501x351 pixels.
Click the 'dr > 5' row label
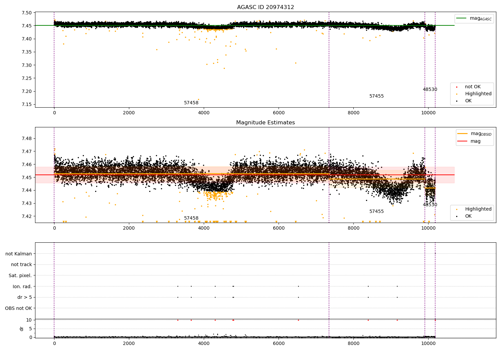pyautogui.click(x=25, y=298)
